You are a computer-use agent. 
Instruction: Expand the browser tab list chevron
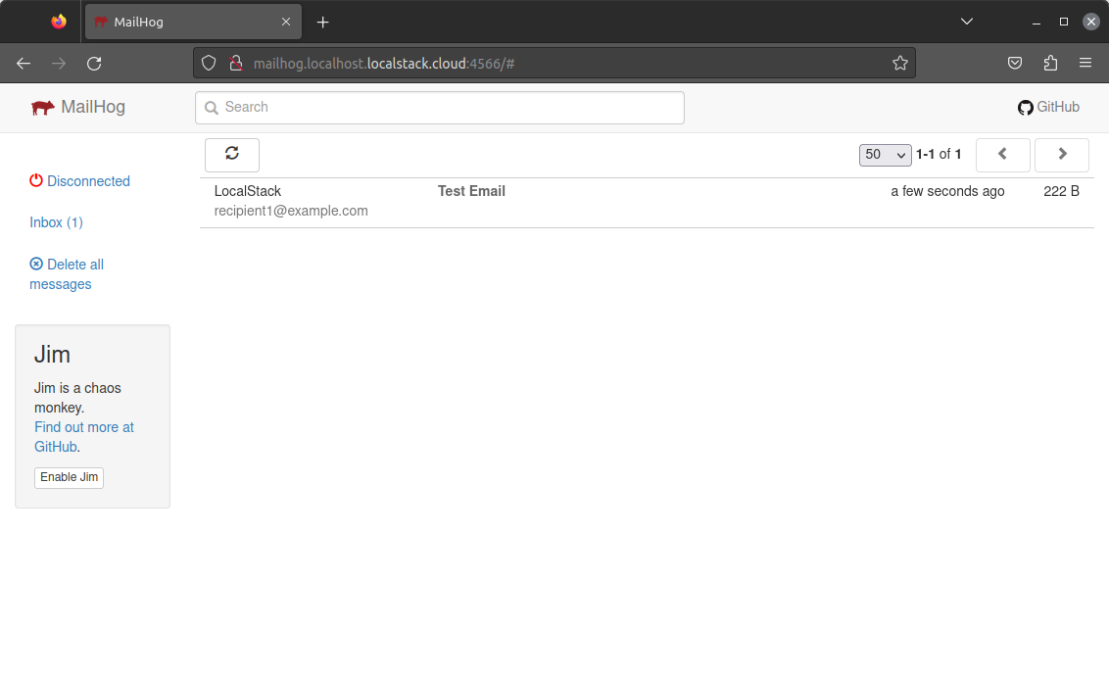[967, 21]
